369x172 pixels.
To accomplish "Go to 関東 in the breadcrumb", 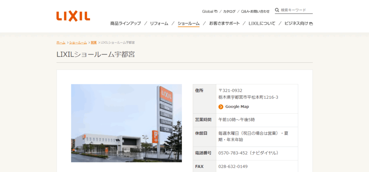I will pos(94,43).
